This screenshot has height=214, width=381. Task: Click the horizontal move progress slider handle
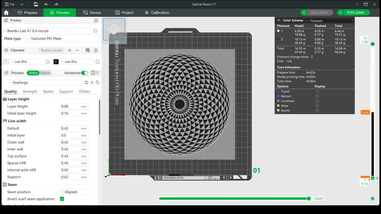click(x=309, y=199)
